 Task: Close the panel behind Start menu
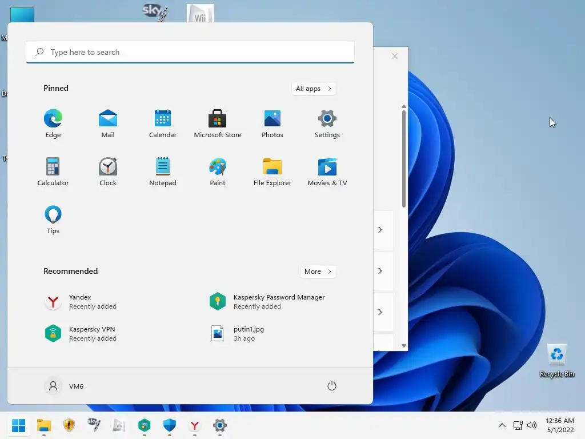395,56
